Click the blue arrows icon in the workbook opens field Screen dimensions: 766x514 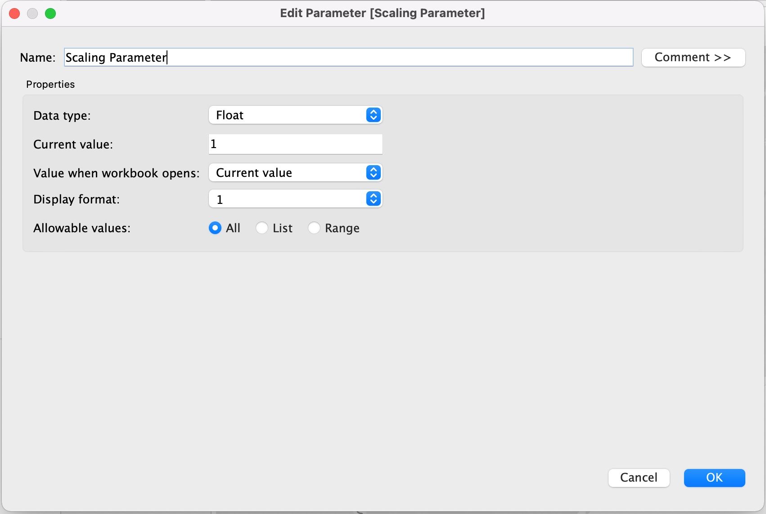tap(373, 173)
